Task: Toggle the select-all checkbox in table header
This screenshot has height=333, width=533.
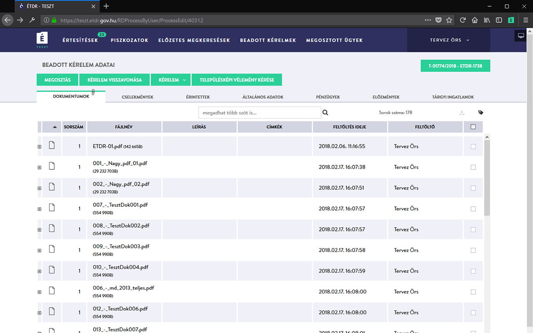Action: pyautogui.click(x=473, y=127)
